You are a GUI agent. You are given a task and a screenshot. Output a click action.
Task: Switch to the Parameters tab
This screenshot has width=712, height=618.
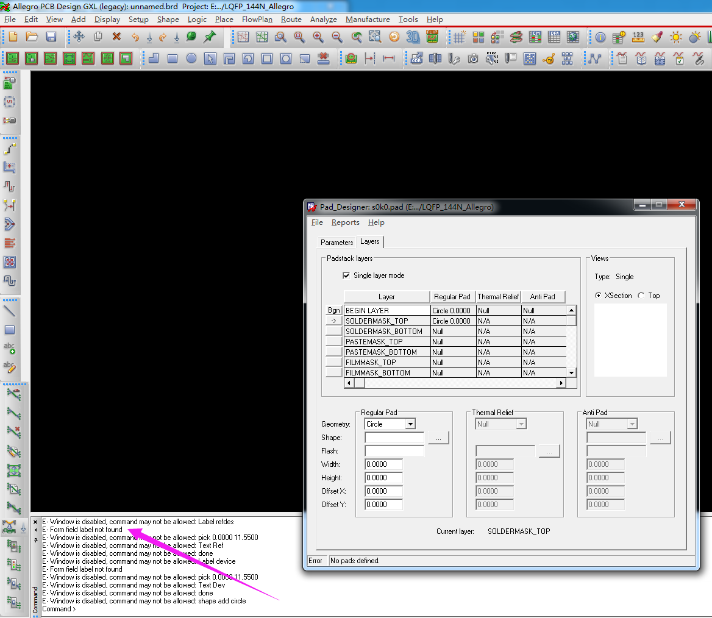point(336,243)
